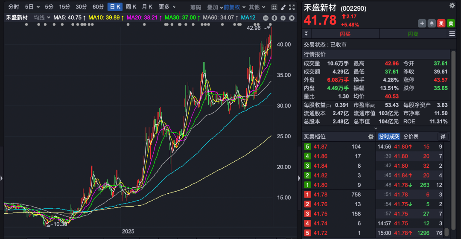This screenshot has height=239, width=461.
Task: Expand the 更多 timeframe dropdown
Action: (167, 7)
